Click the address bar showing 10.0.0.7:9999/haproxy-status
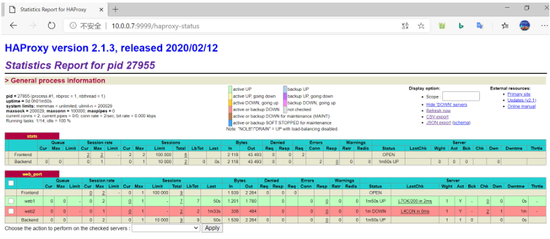Image resolution: width=550 pixels, height=239 pixels. tap(232, 26)
